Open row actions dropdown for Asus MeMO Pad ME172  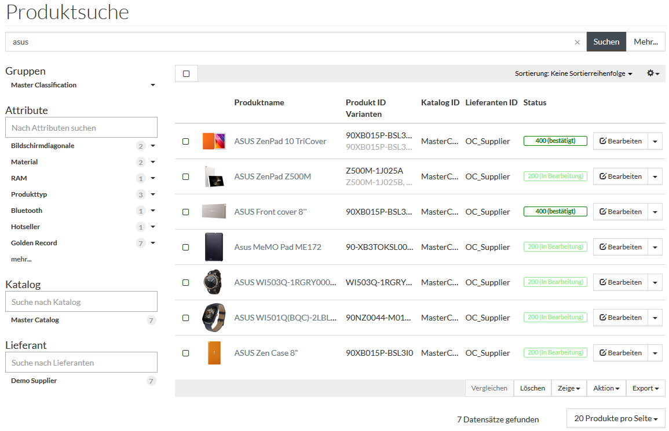pyautogui.click(x=655, y=247)
